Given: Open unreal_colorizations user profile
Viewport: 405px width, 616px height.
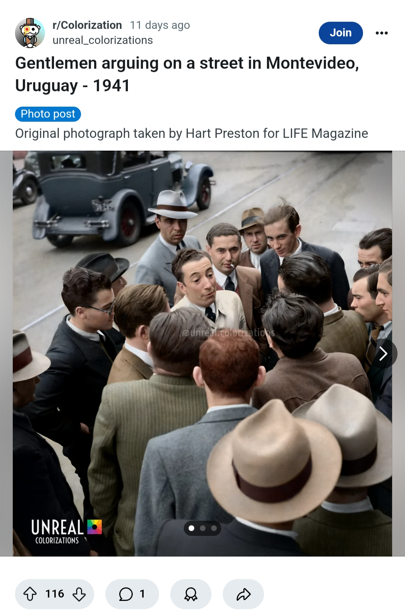Looking at the screenshot, I should pos(103,40).
